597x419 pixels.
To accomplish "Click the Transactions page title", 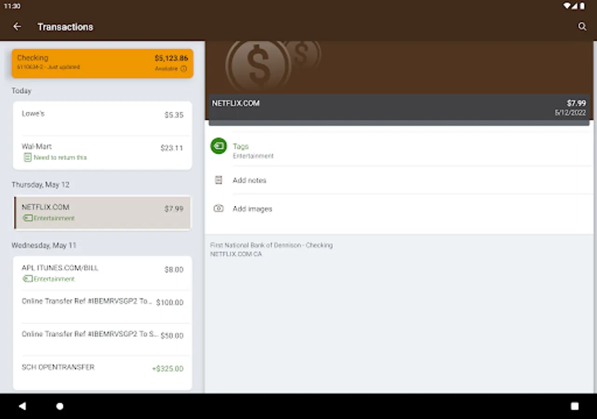I will pyautogui.click(x=65, y=27).
